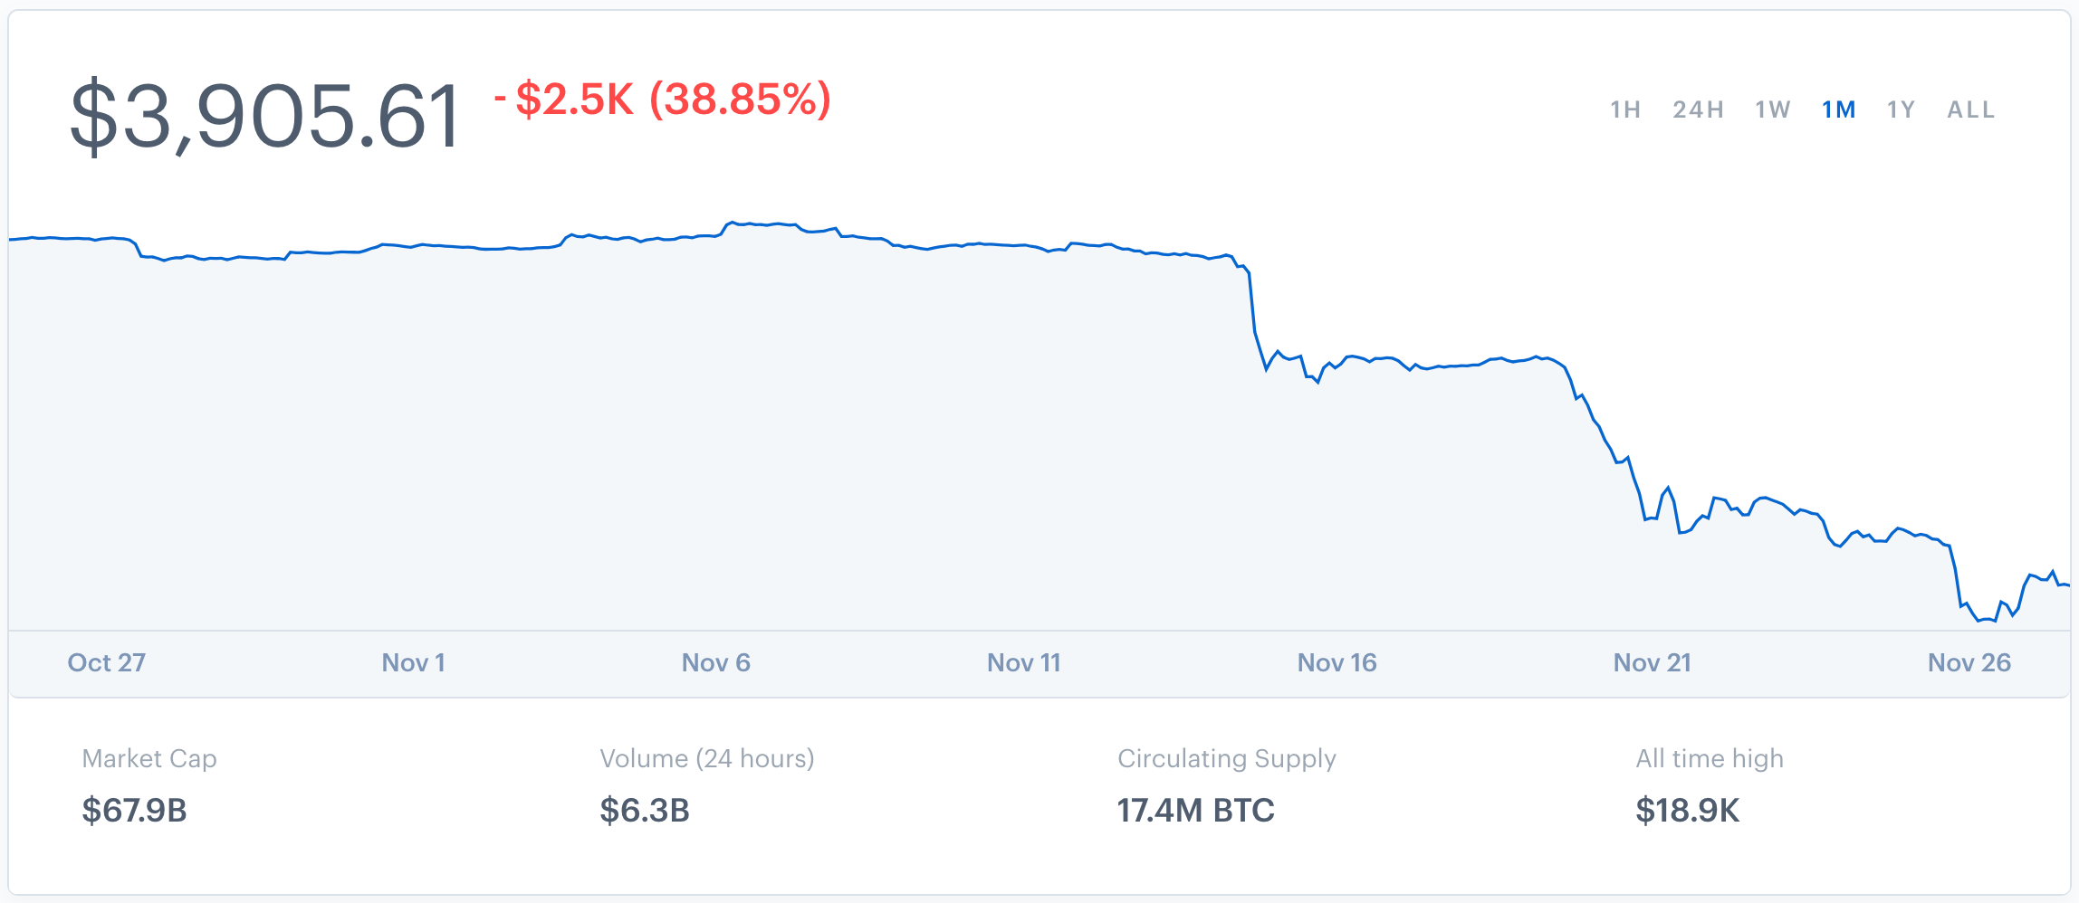Show the ALL time chart
This screenshot has height=903, width=2079.
pyautogui.click(x=1969, y=109)
